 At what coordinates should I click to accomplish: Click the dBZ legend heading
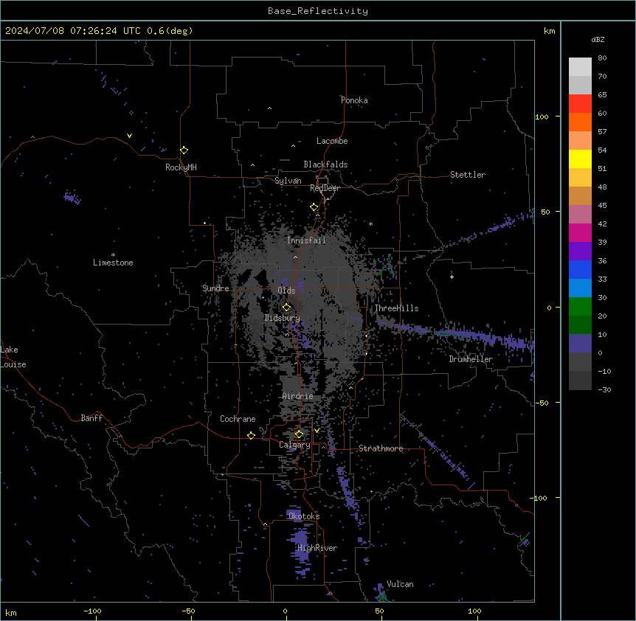pyautogui.click(x=598, y=39)
